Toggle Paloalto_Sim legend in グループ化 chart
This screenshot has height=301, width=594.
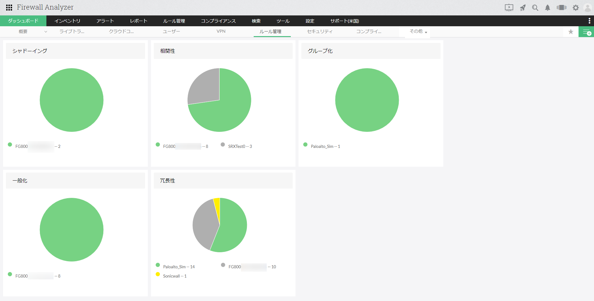[x=322, y=146]
